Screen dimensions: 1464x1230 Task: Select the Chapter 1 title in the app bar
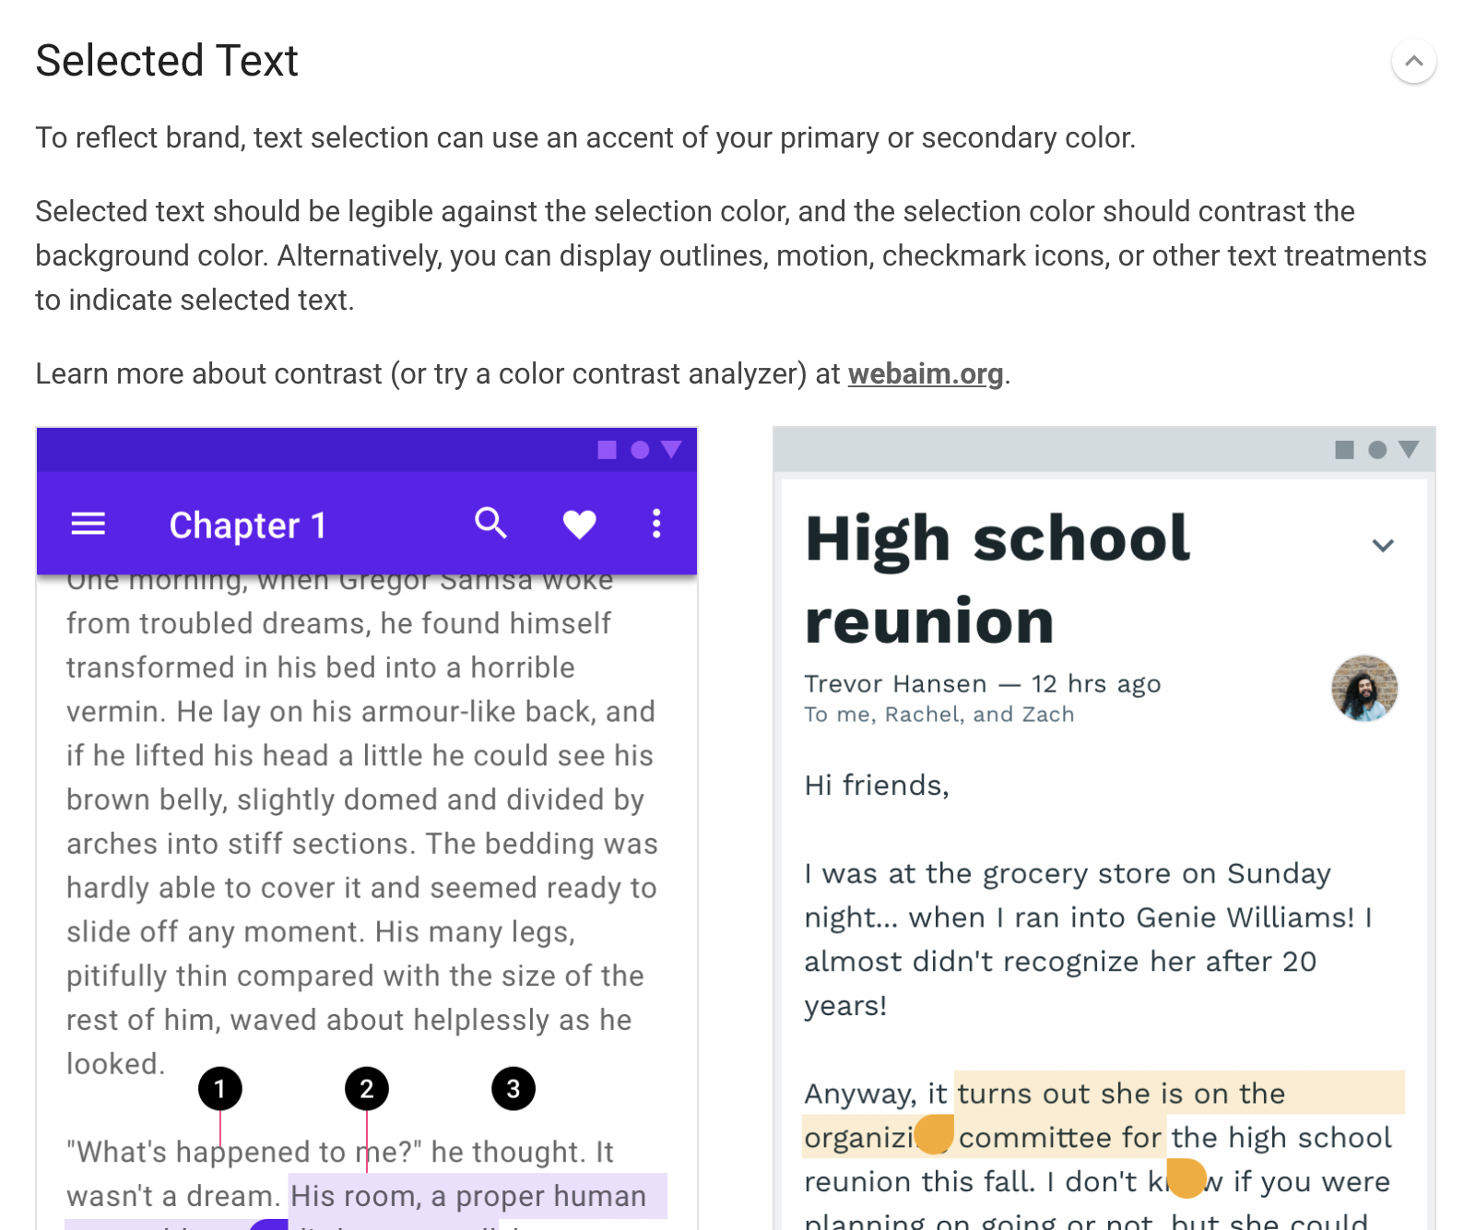247,524
